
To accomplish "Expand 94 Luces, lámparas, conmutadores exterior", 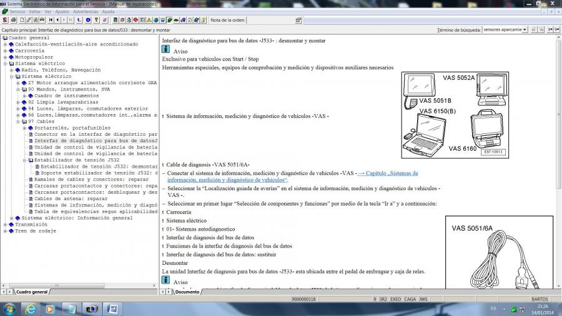I will pos(18,109).
